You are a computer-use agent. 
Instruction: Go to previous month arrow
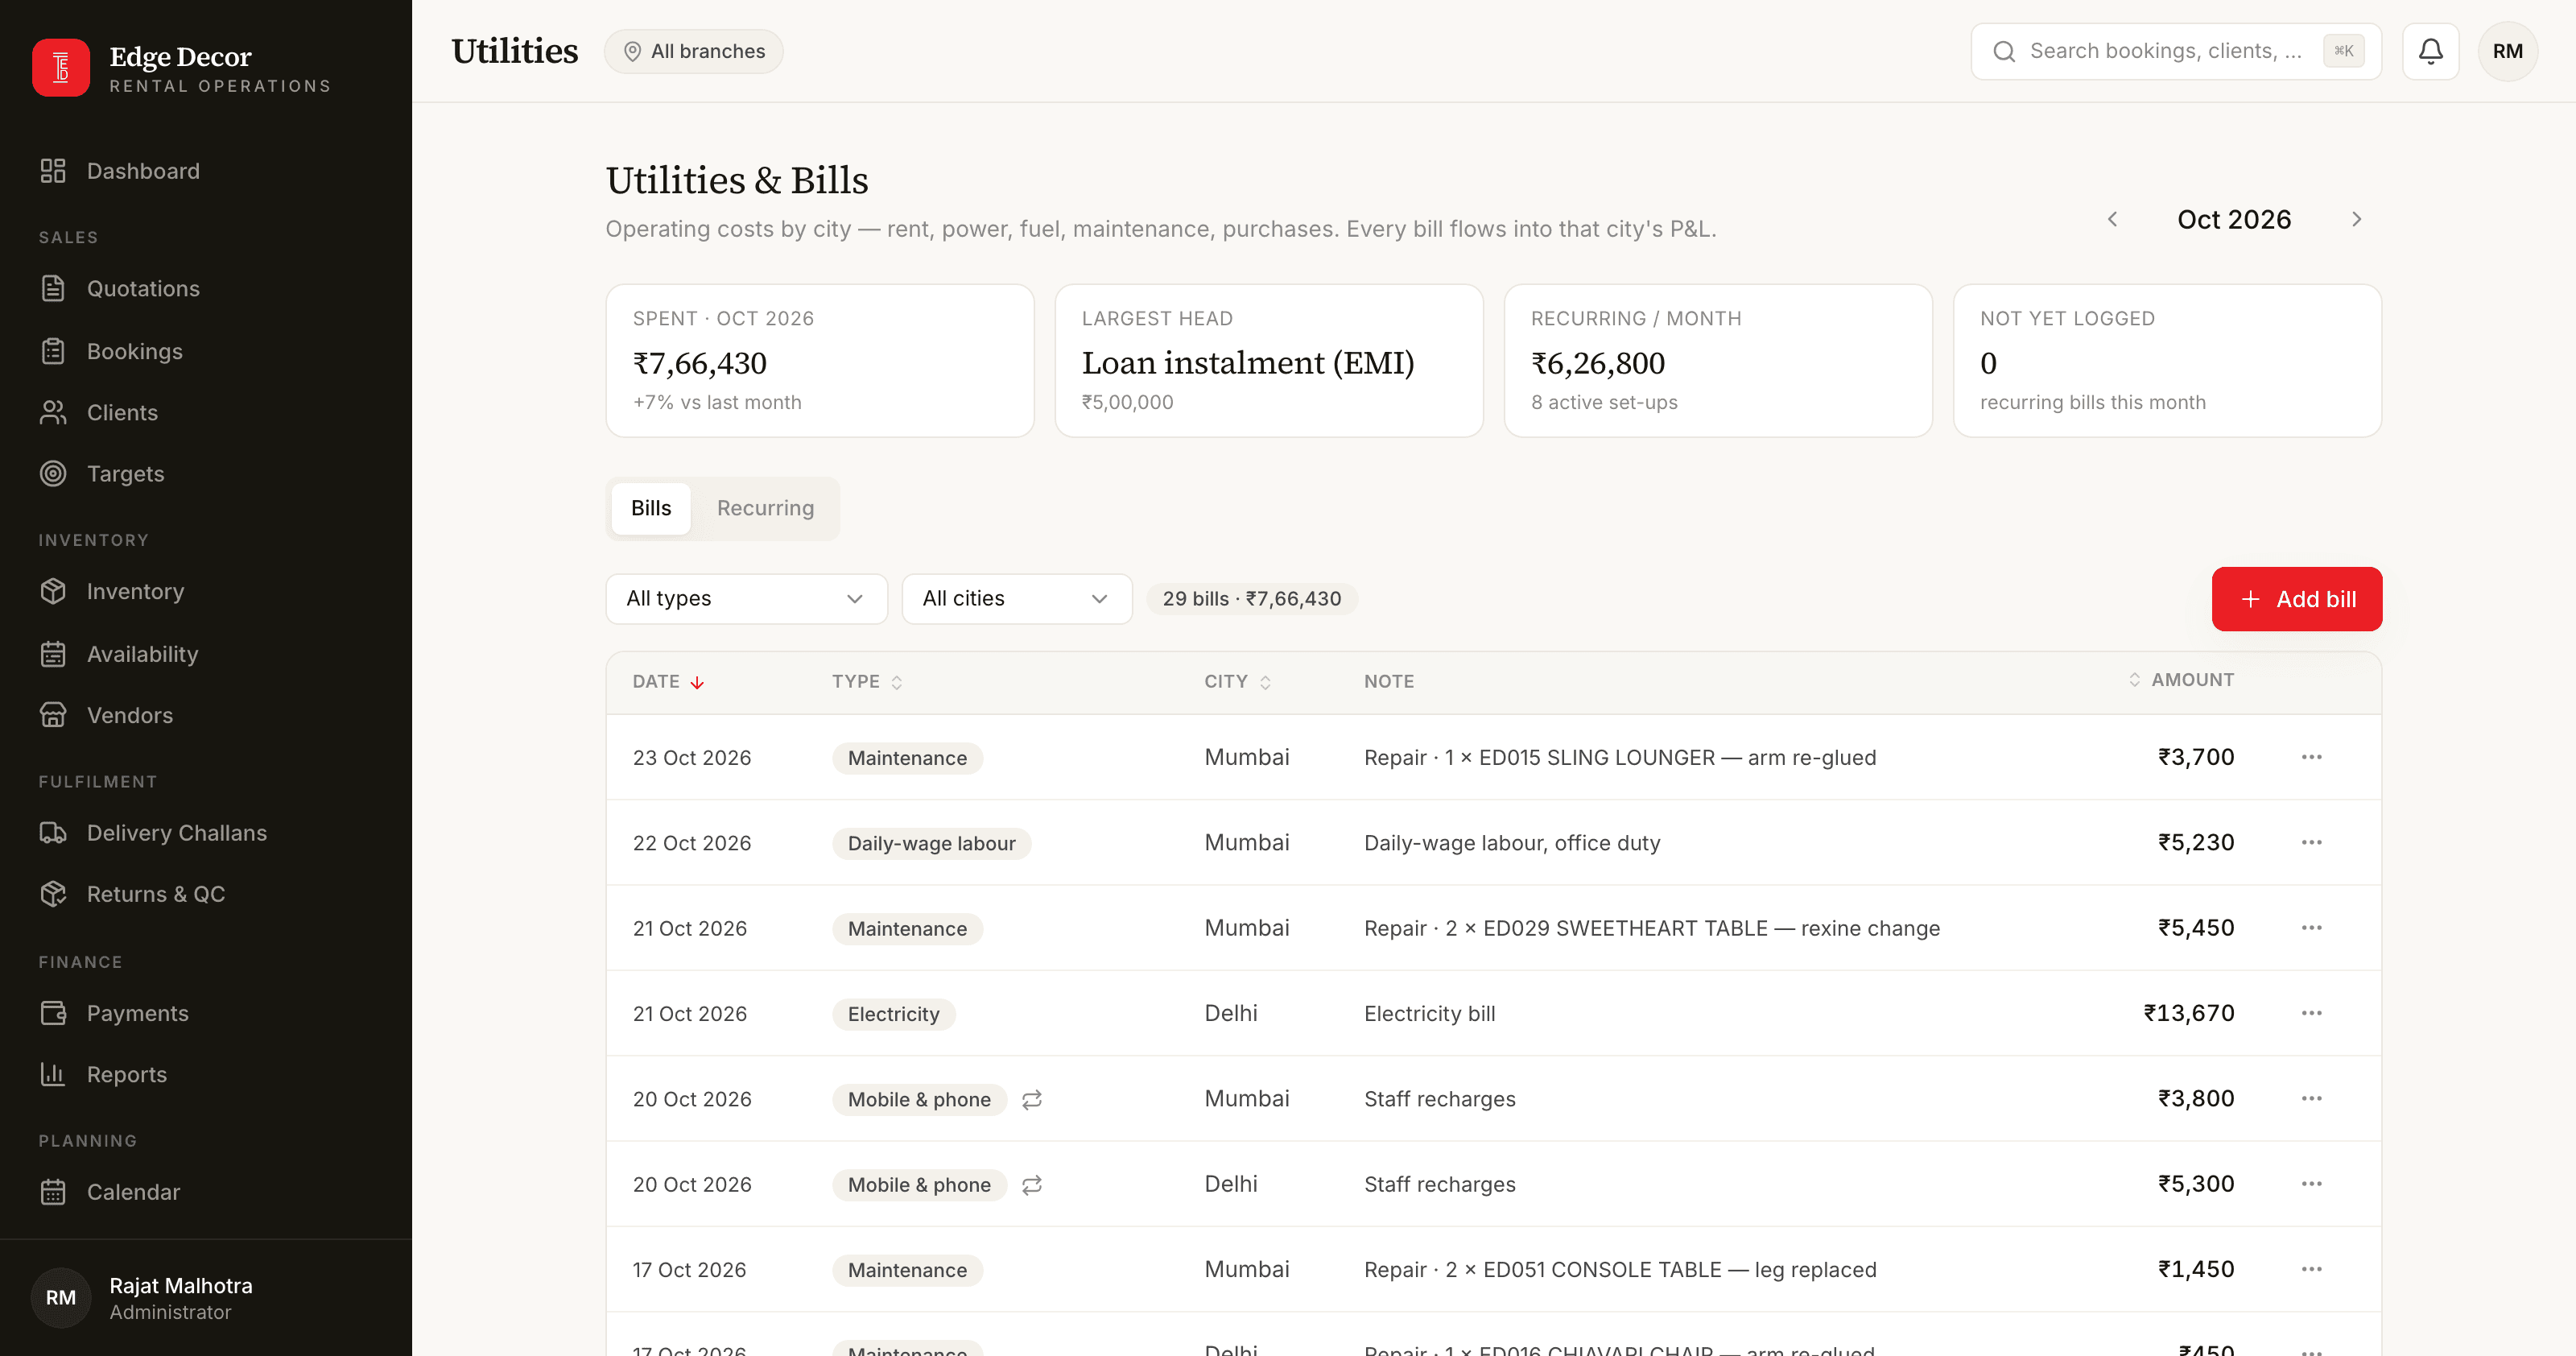click(2112, 219)
